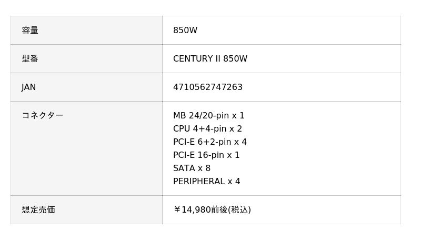Viewport: 421px width, 240px height.
Task: Click the JAN row label
Action: (x=29, y=87)
